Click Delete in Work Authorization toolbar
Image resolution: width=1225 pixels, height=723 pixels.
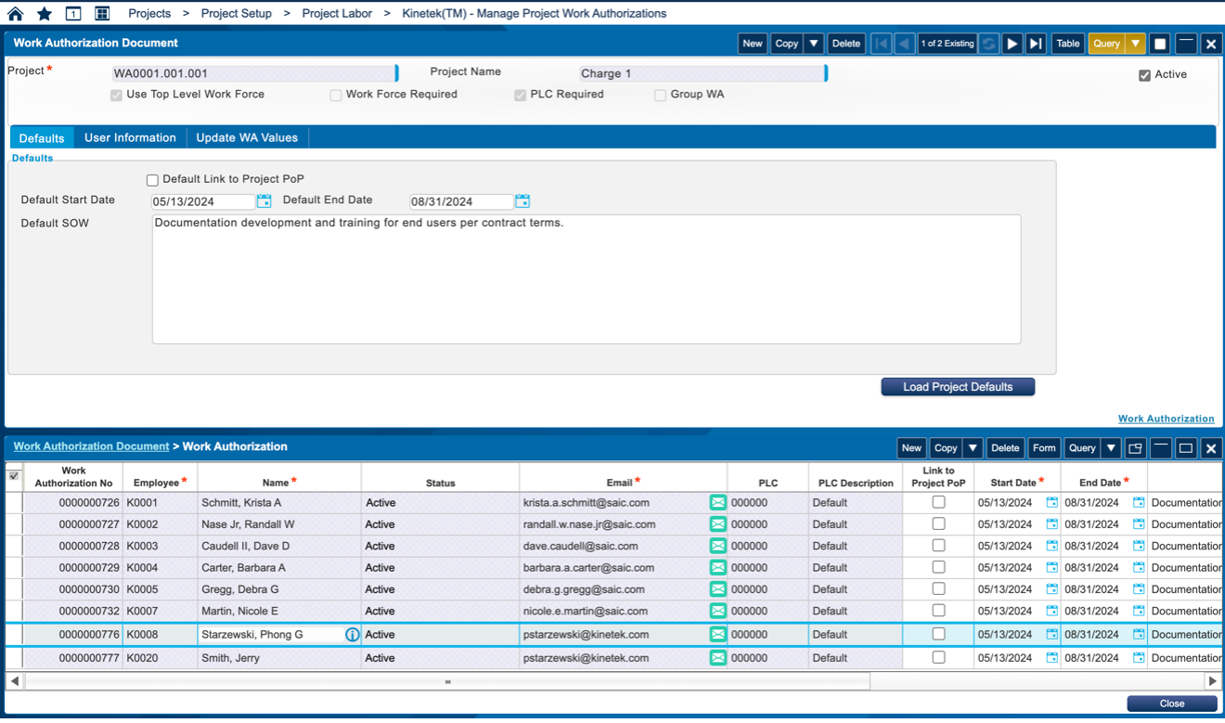pyautogui.click(x=1005, y=448)
